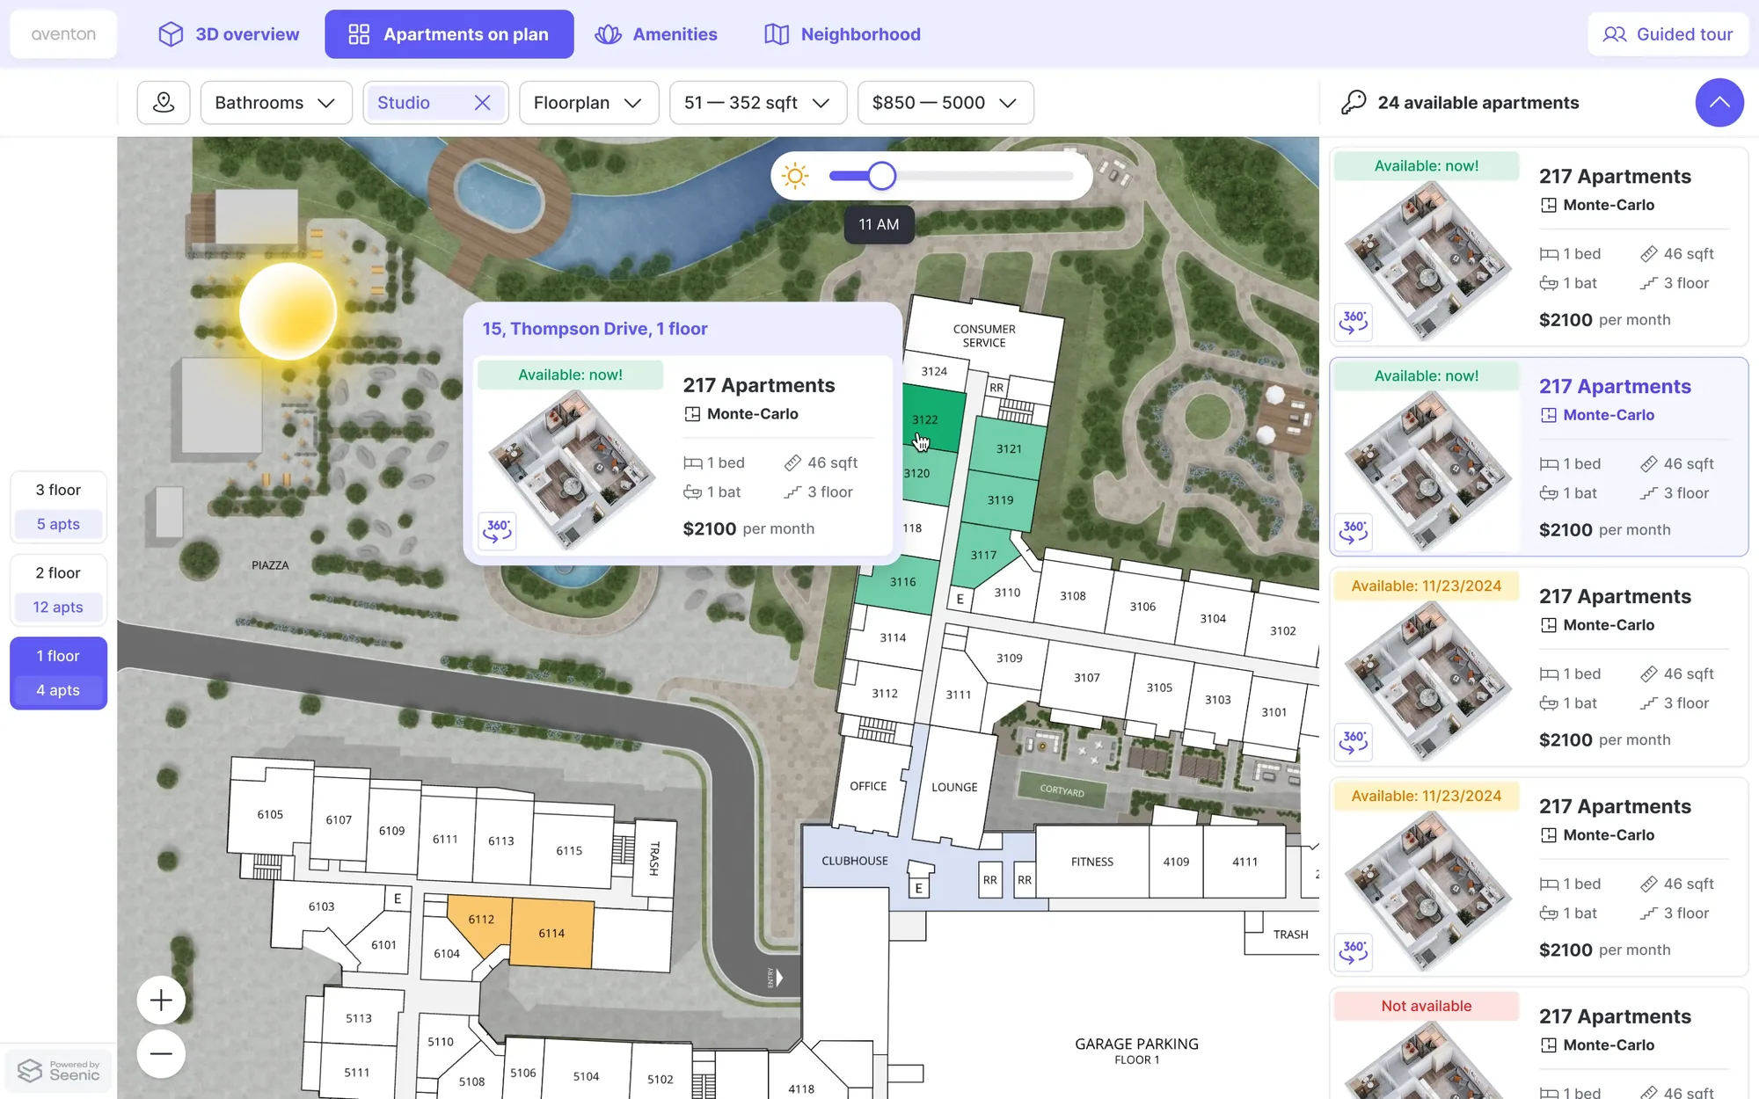Open 360 view in the popup card
Image resolution: width=1759 pixels, height=1099 pixels.
(x=498, y=531)
